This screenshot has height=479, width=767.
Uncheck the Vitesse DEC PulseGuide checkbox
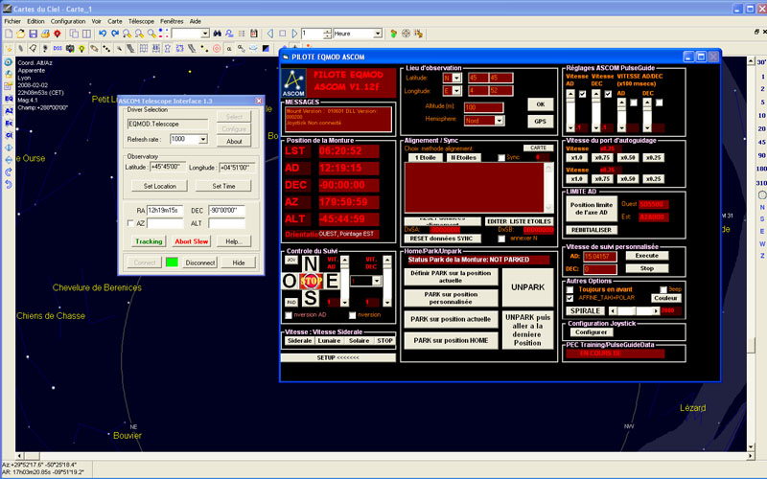pyautogui.click(x=608, y=94)
